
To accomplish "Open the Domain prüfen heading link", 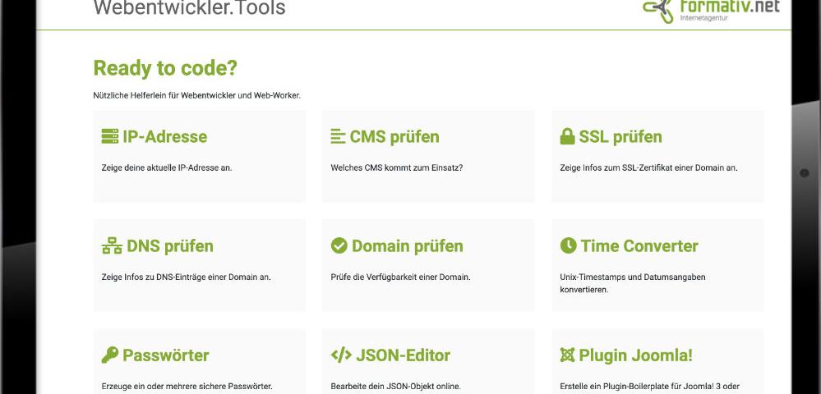I will [407, 246].
